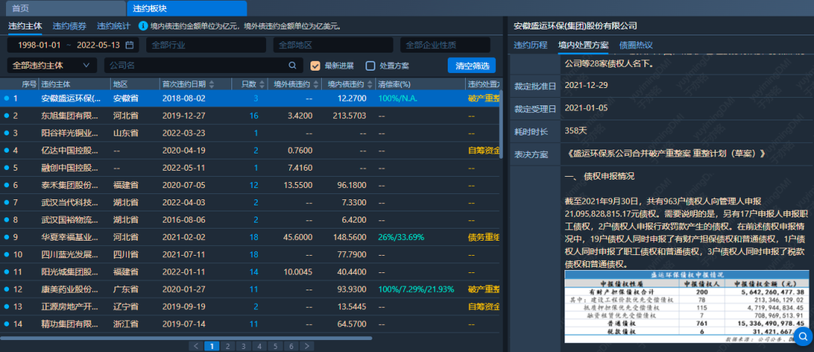The width and height of the screenshot is (814, 352).
Task: Select current page 1 button
Action: pos(212,346)
